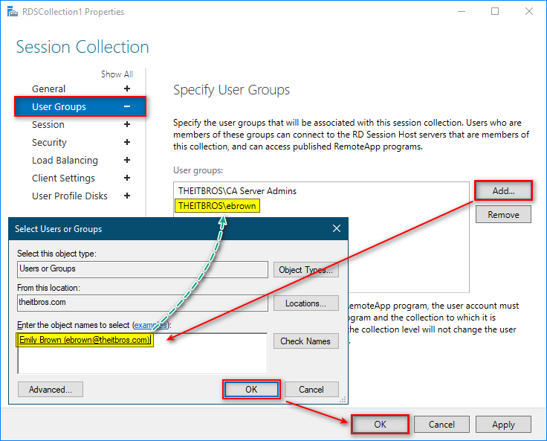Click the Remove user group button

(x=503, y=214)
